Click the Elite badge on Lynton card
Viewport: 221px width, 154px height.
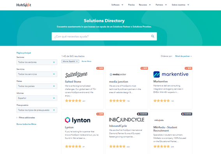100,114
